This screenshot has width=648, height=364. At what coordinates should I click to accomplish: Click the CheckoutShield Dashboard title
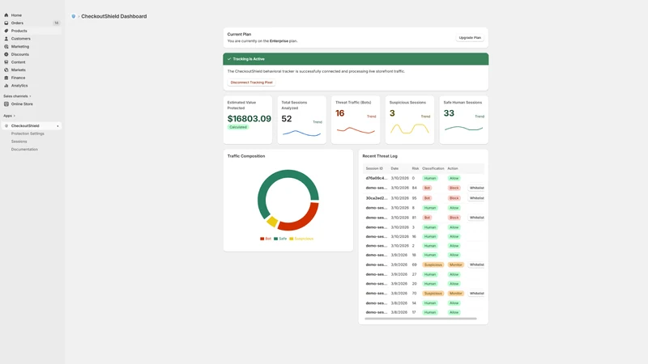coord(113,16)
